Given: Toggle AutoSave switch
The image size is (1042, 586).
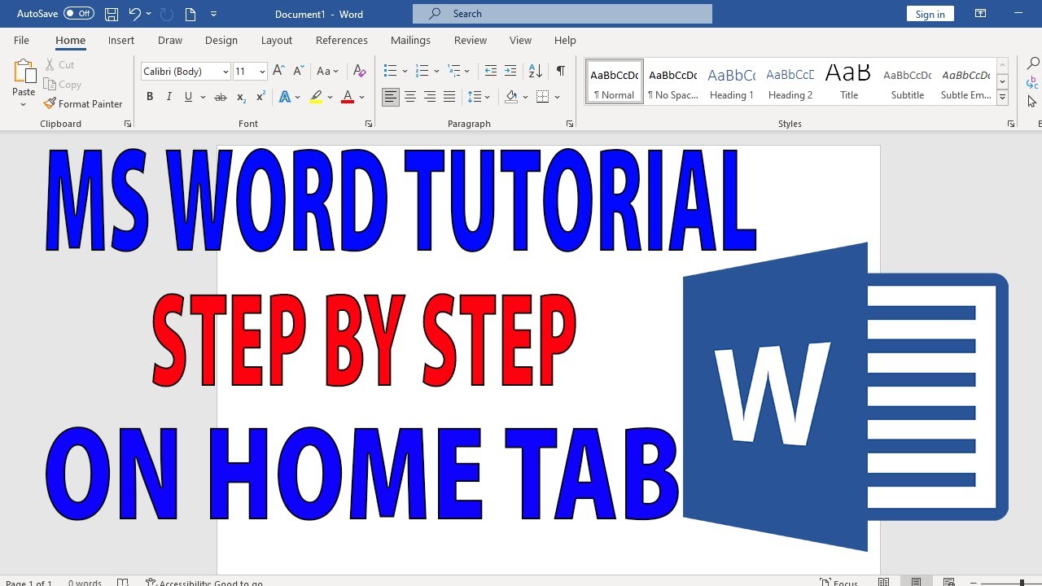Looking at the screenshot, I should 79,14.
